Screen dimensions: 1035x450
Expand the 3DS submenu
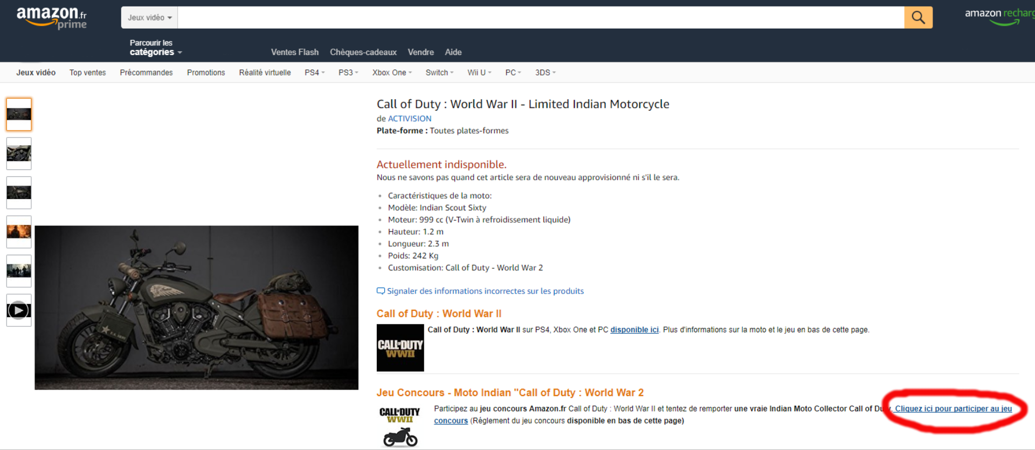[545, 72]
